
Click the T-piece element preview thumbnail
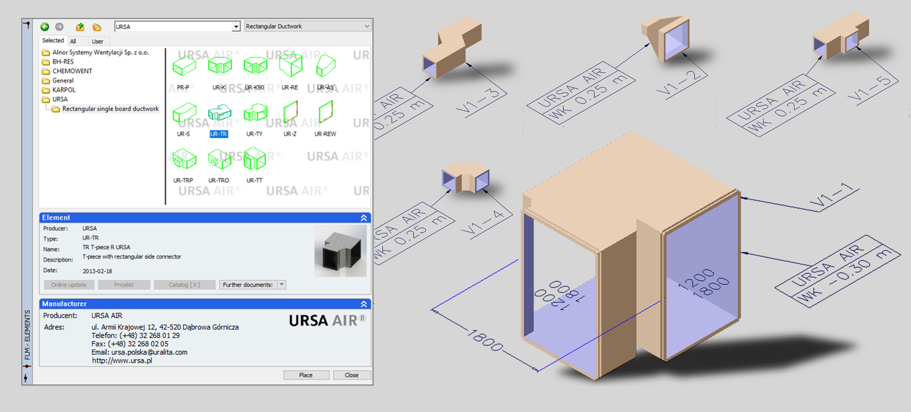tap(340, 251)
